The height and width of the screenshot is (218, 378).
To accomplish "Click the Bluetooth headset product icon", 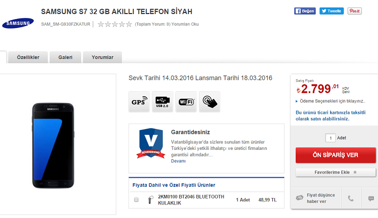I will pyautogui.click(x=150, y=200).
